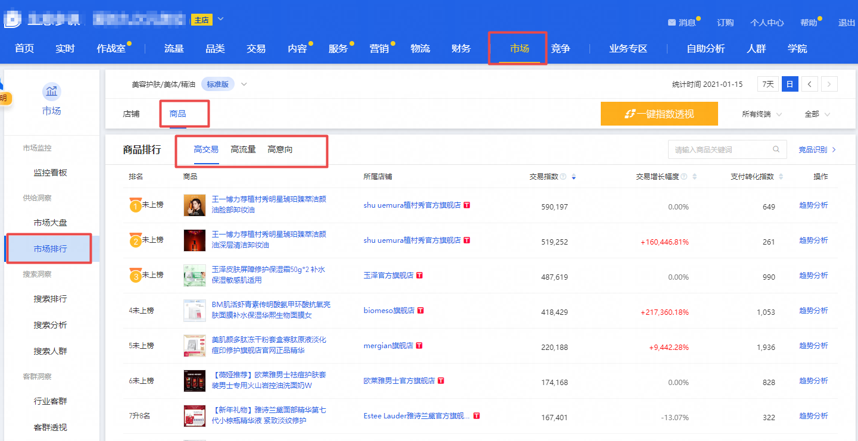
Task: Open product link 美肌颜多肽冻干粉套盒
Action: pos(269,345)
